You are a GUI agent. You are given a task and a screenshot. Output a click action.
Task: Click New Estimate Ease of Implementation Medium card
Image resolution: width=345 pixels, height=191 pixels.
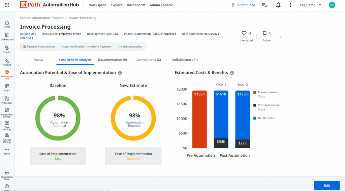click(x=133, y=156)
